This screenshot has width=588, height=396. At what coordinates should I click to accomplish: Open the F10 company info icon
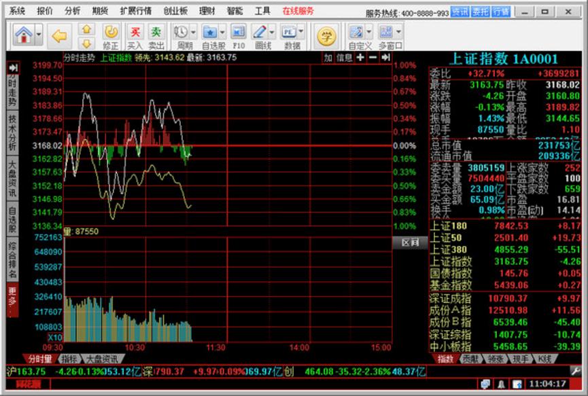click(x=238, y=32)
